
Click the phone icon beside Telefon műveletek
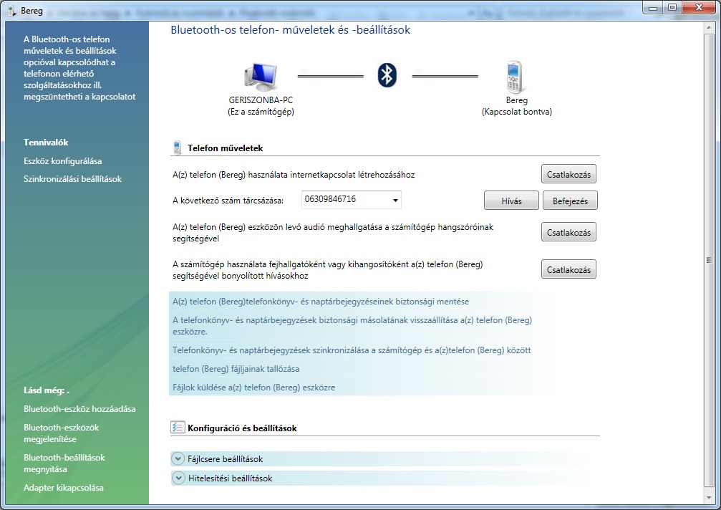(177, 148)
